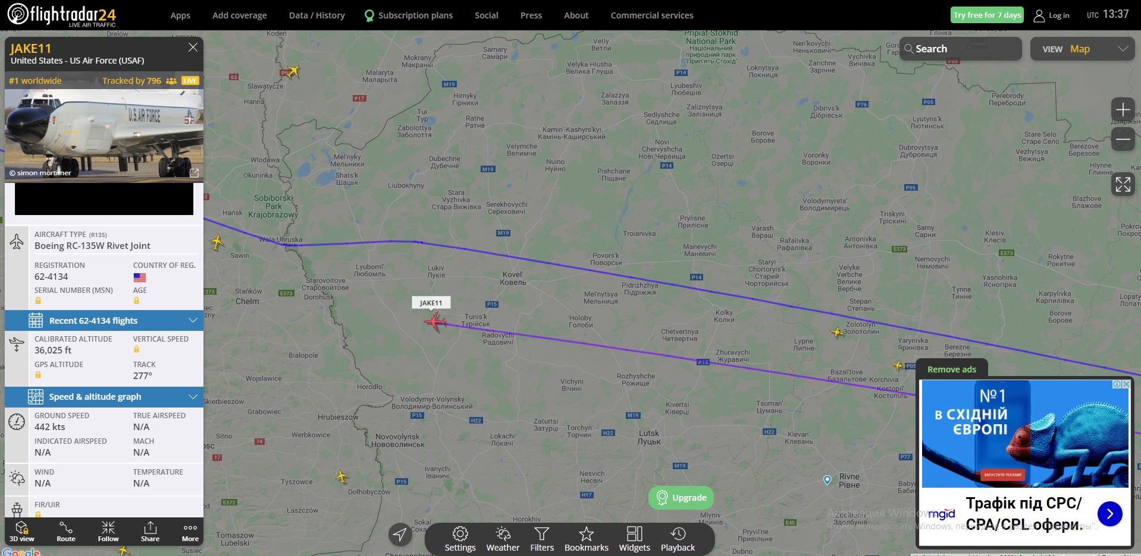The width and height of the screenshot is (1141, 556).
Task: Open the 3D view of the aircraft
Action: point(21,531)
